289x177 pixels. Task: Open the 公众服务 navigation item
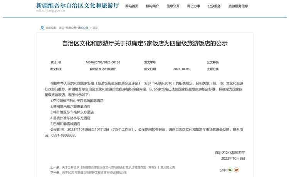point(214,6)
